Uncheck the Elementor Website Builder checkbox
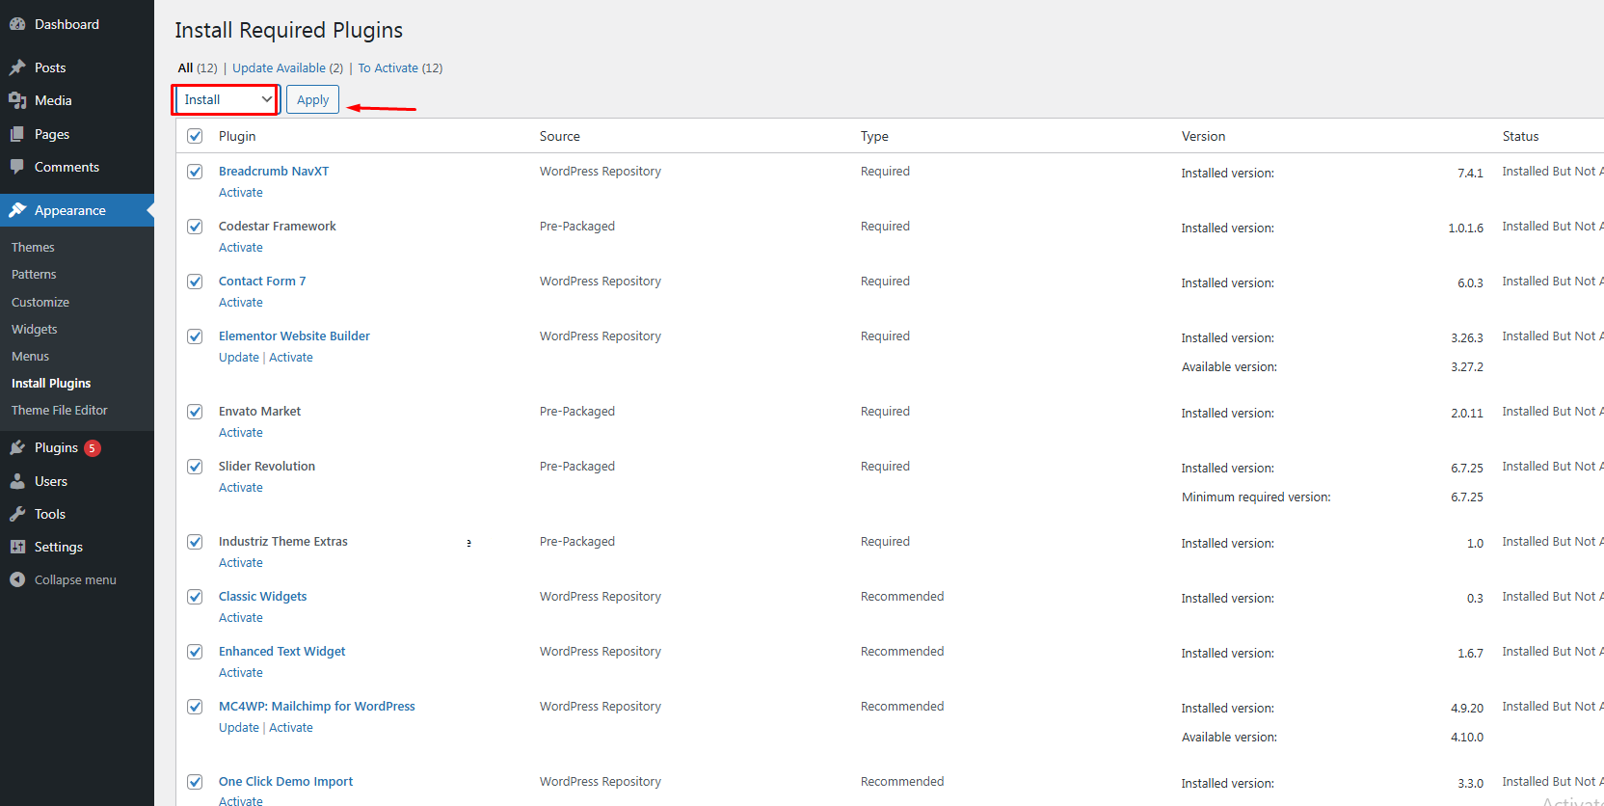 point(195,336)
